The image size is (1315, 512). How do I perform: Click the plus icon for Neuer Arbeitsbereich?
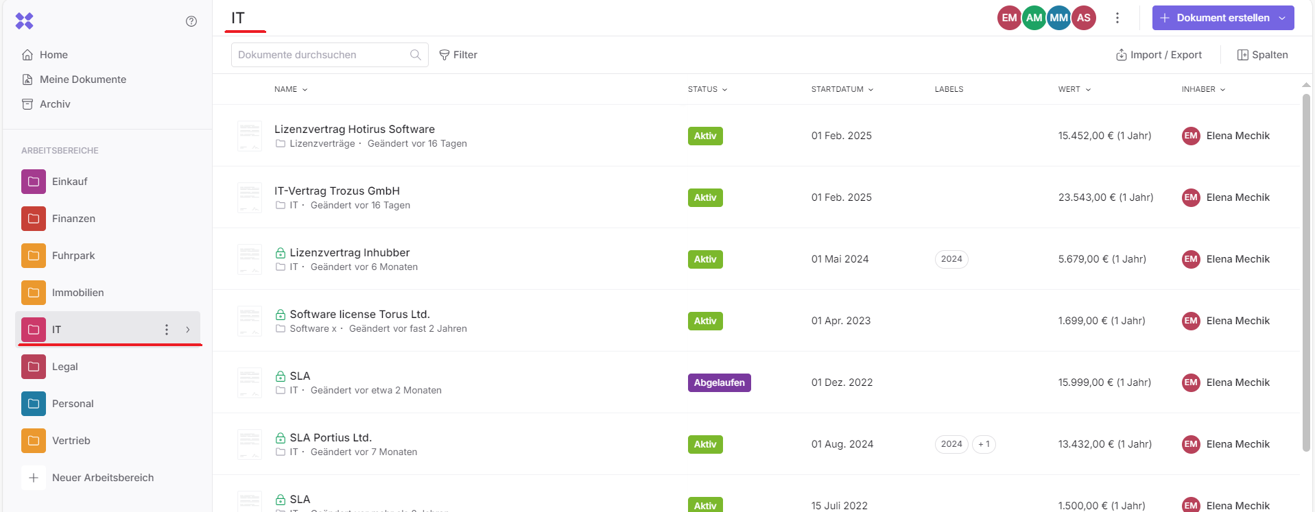click(34, 478)
